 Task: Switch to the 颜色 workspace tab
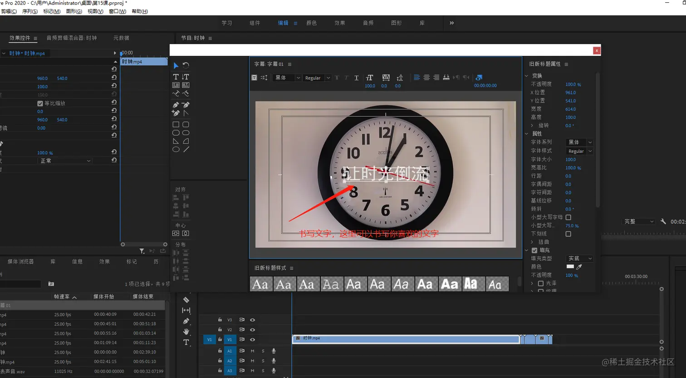click(312, 23)
